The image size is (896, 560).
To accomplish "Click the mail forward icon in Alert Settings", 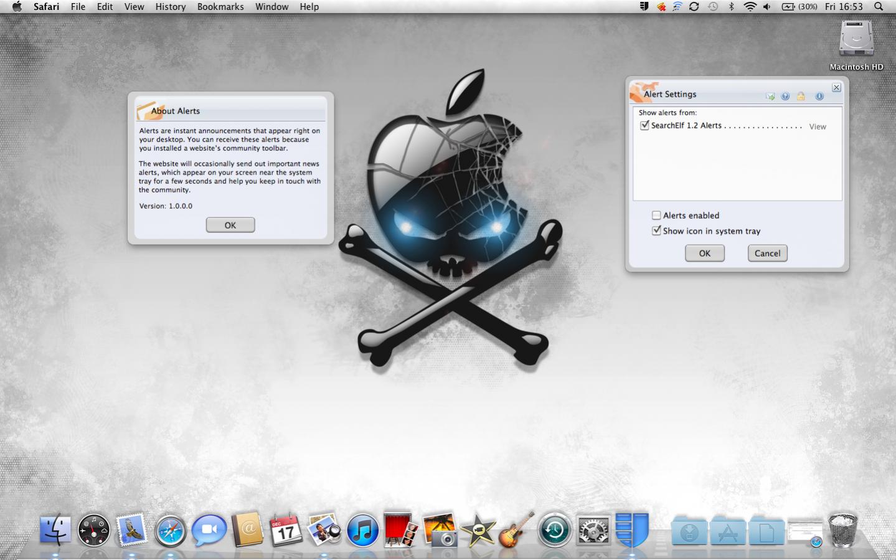I will (x=770, y=97).
